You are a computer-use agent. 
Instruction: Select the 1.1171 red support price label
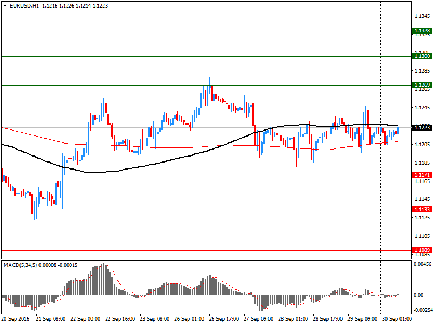[x=422, y=174]
